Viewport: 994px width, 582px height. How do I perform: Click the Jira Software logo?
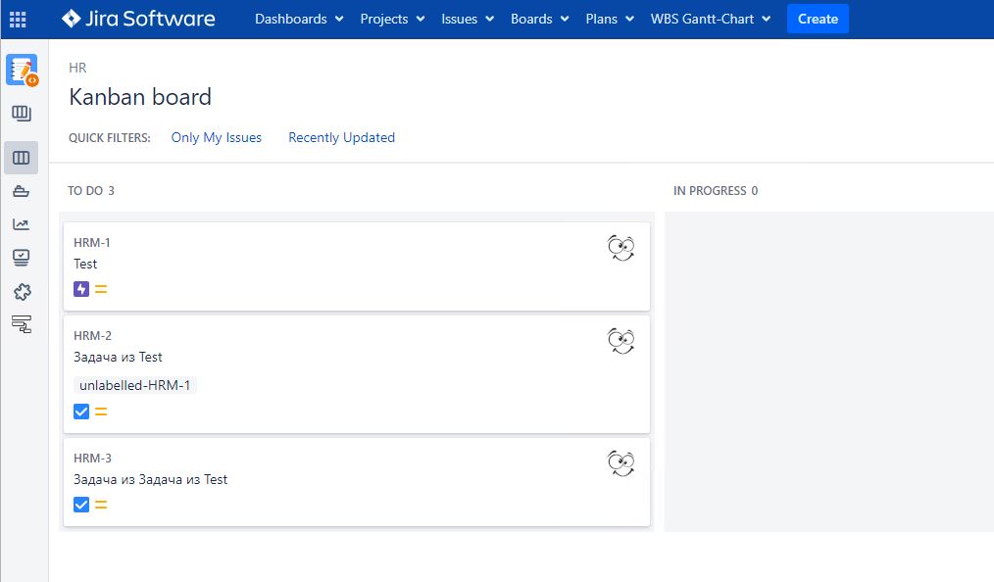point(138,19)
